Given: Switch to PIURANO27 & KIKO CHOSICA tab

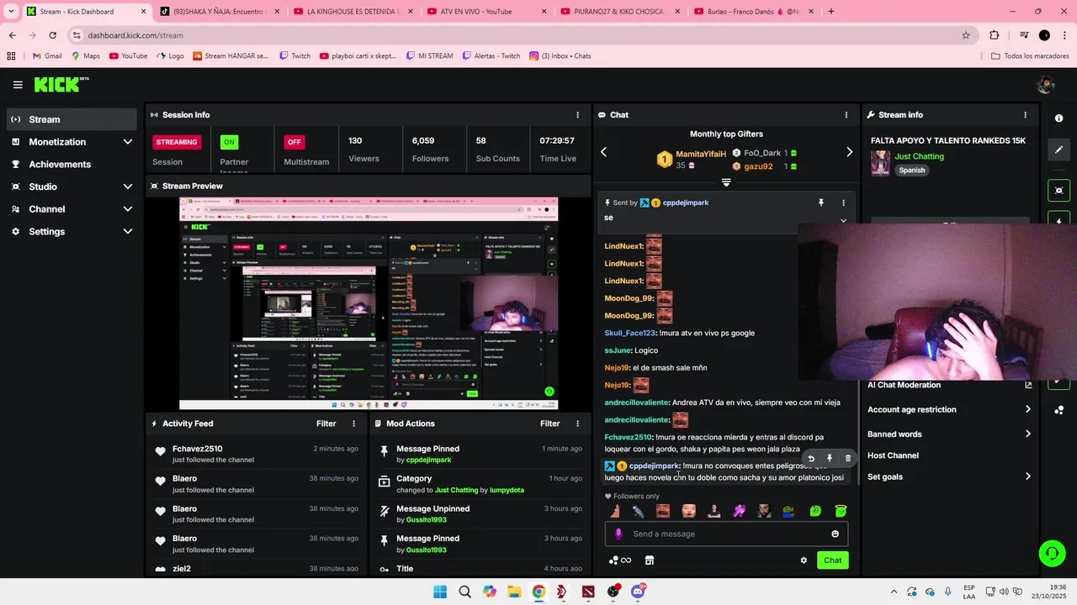Looking at the screenshot, I should [618, 12].
